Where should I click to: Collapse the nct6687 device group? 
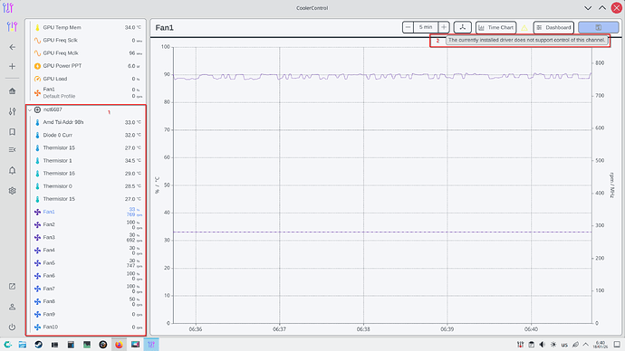(x=30, y=109)
